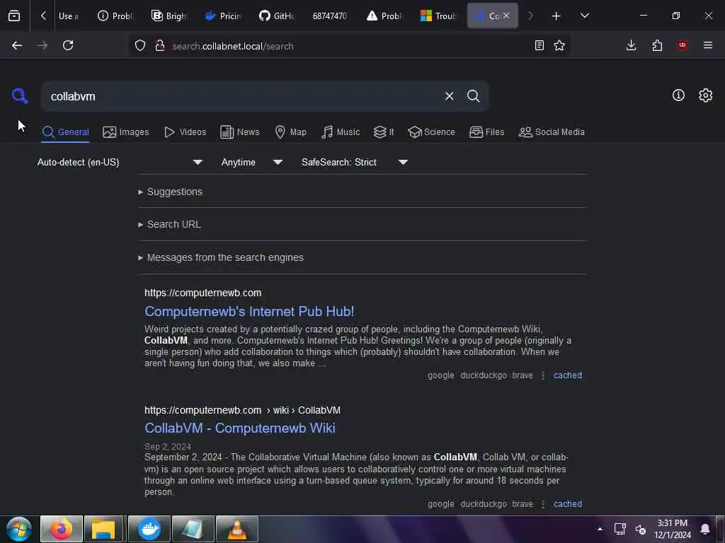Screen dimensions: 725x543
Task: Open more options dots on first result
Action: coord(543,375)
